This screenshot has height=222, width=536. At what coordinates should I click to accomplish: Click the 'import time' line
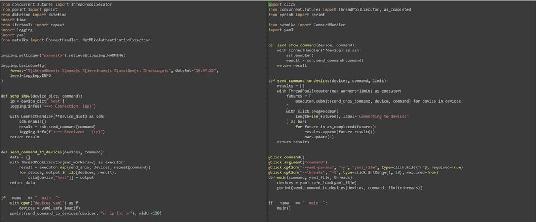[13, 20]
